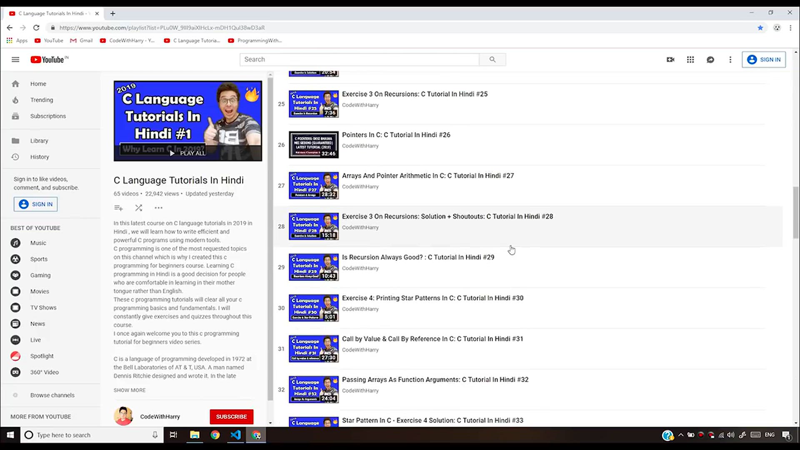The height and width of the screenshot is (450, 800).
Task: Open video 28 Solution + Shoutouts thumbnail
Action: (314, 227)
